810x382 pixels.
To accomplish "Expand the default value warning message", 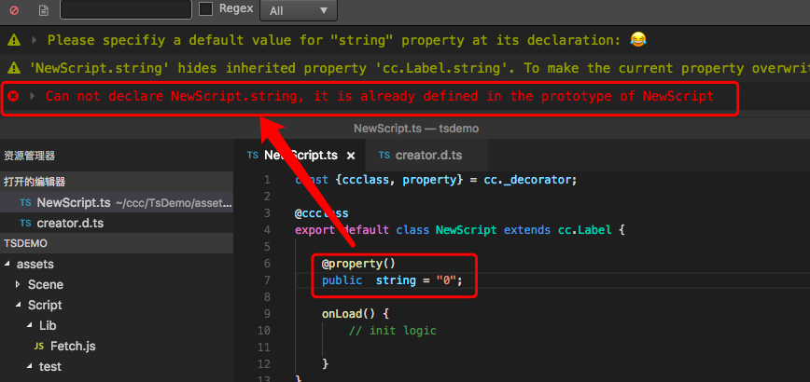I will pos(35,40).
